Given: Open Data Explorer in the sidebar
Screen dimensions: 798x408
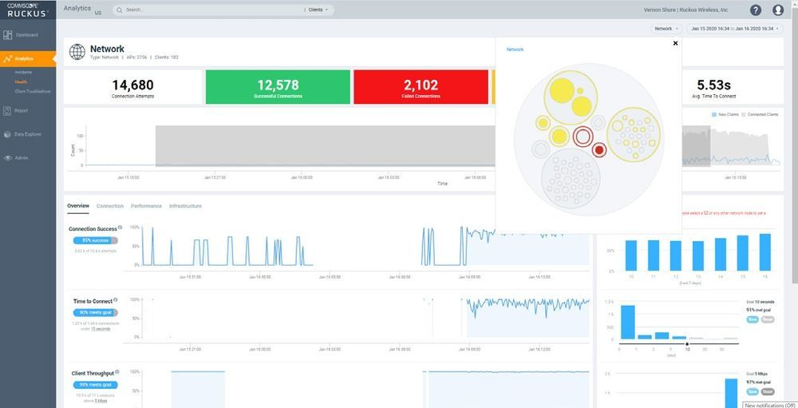Looking at the screenshot, I should point(27,134).
